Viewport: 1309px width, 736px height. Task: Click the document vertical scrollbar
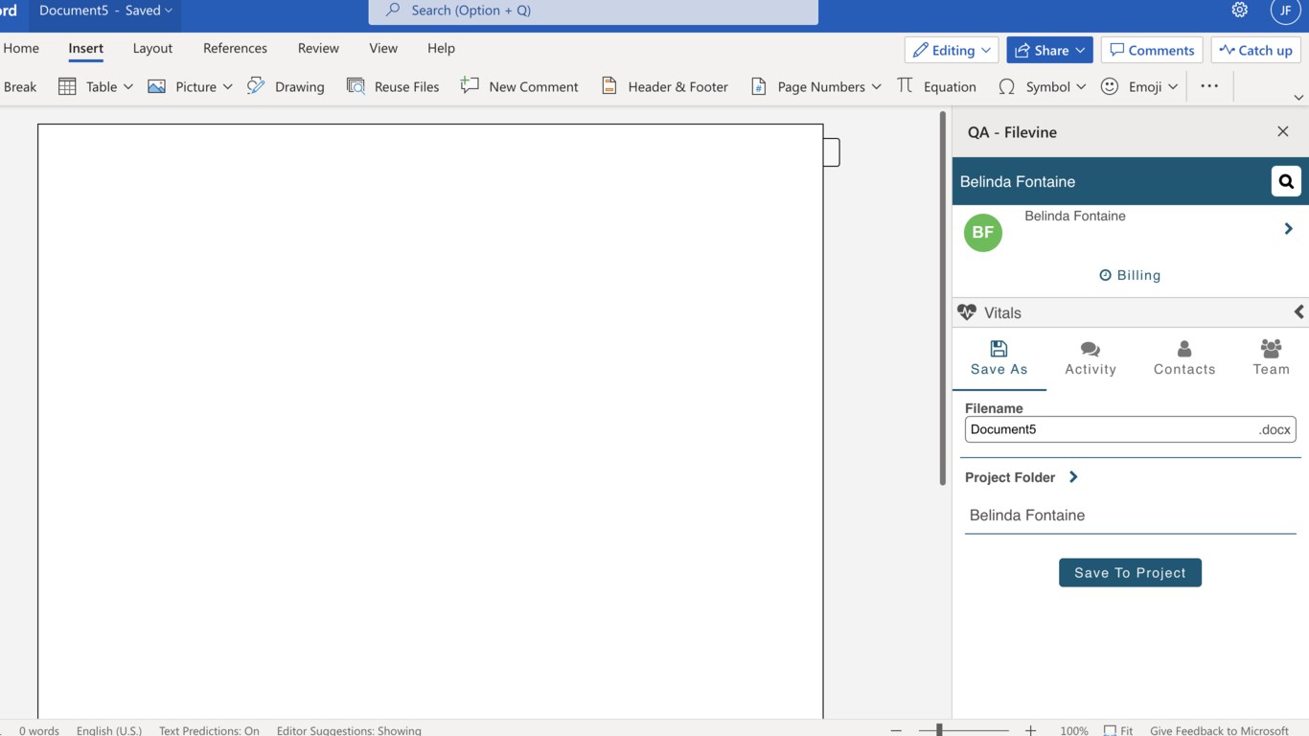pos(943,299)
